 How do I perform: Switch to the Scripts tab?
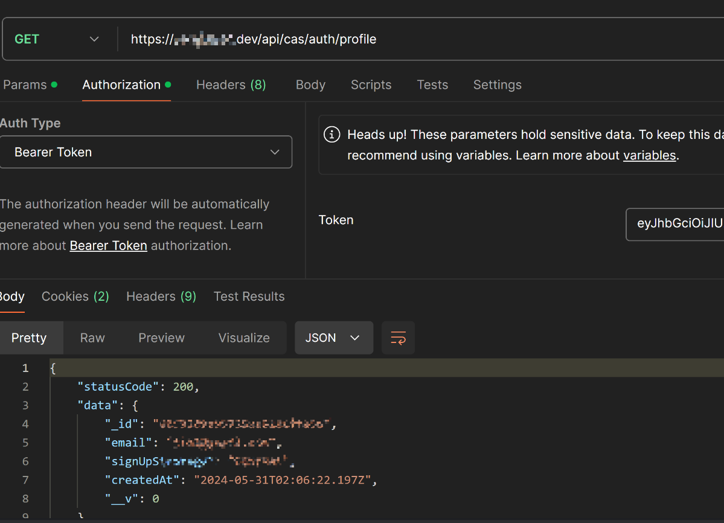tap(371, 85)
